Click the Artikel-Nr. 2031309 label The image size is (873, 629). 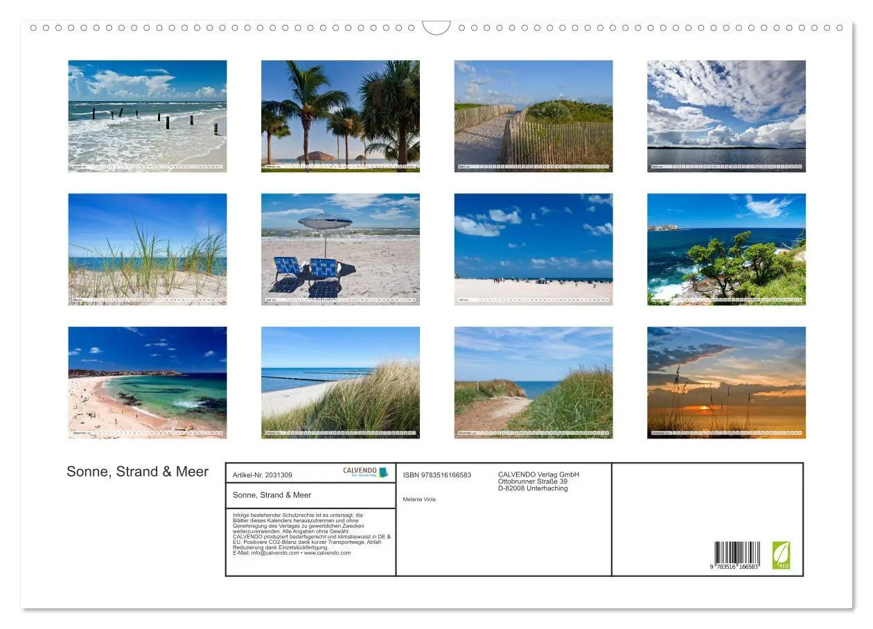(x=265, y=475)
